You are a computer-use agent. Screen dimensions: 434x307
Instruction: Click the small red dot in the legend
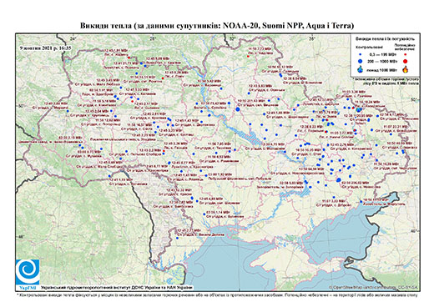click(406, 54)
